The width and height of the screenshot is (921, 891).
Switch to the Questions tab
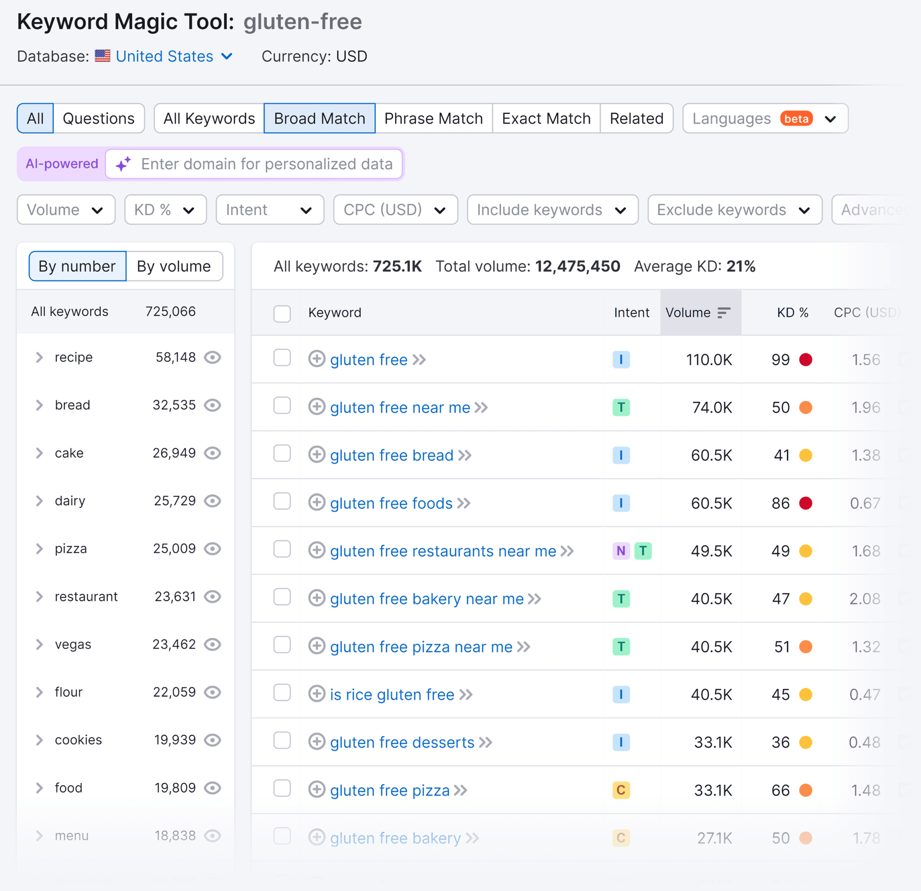coord(98,117)
